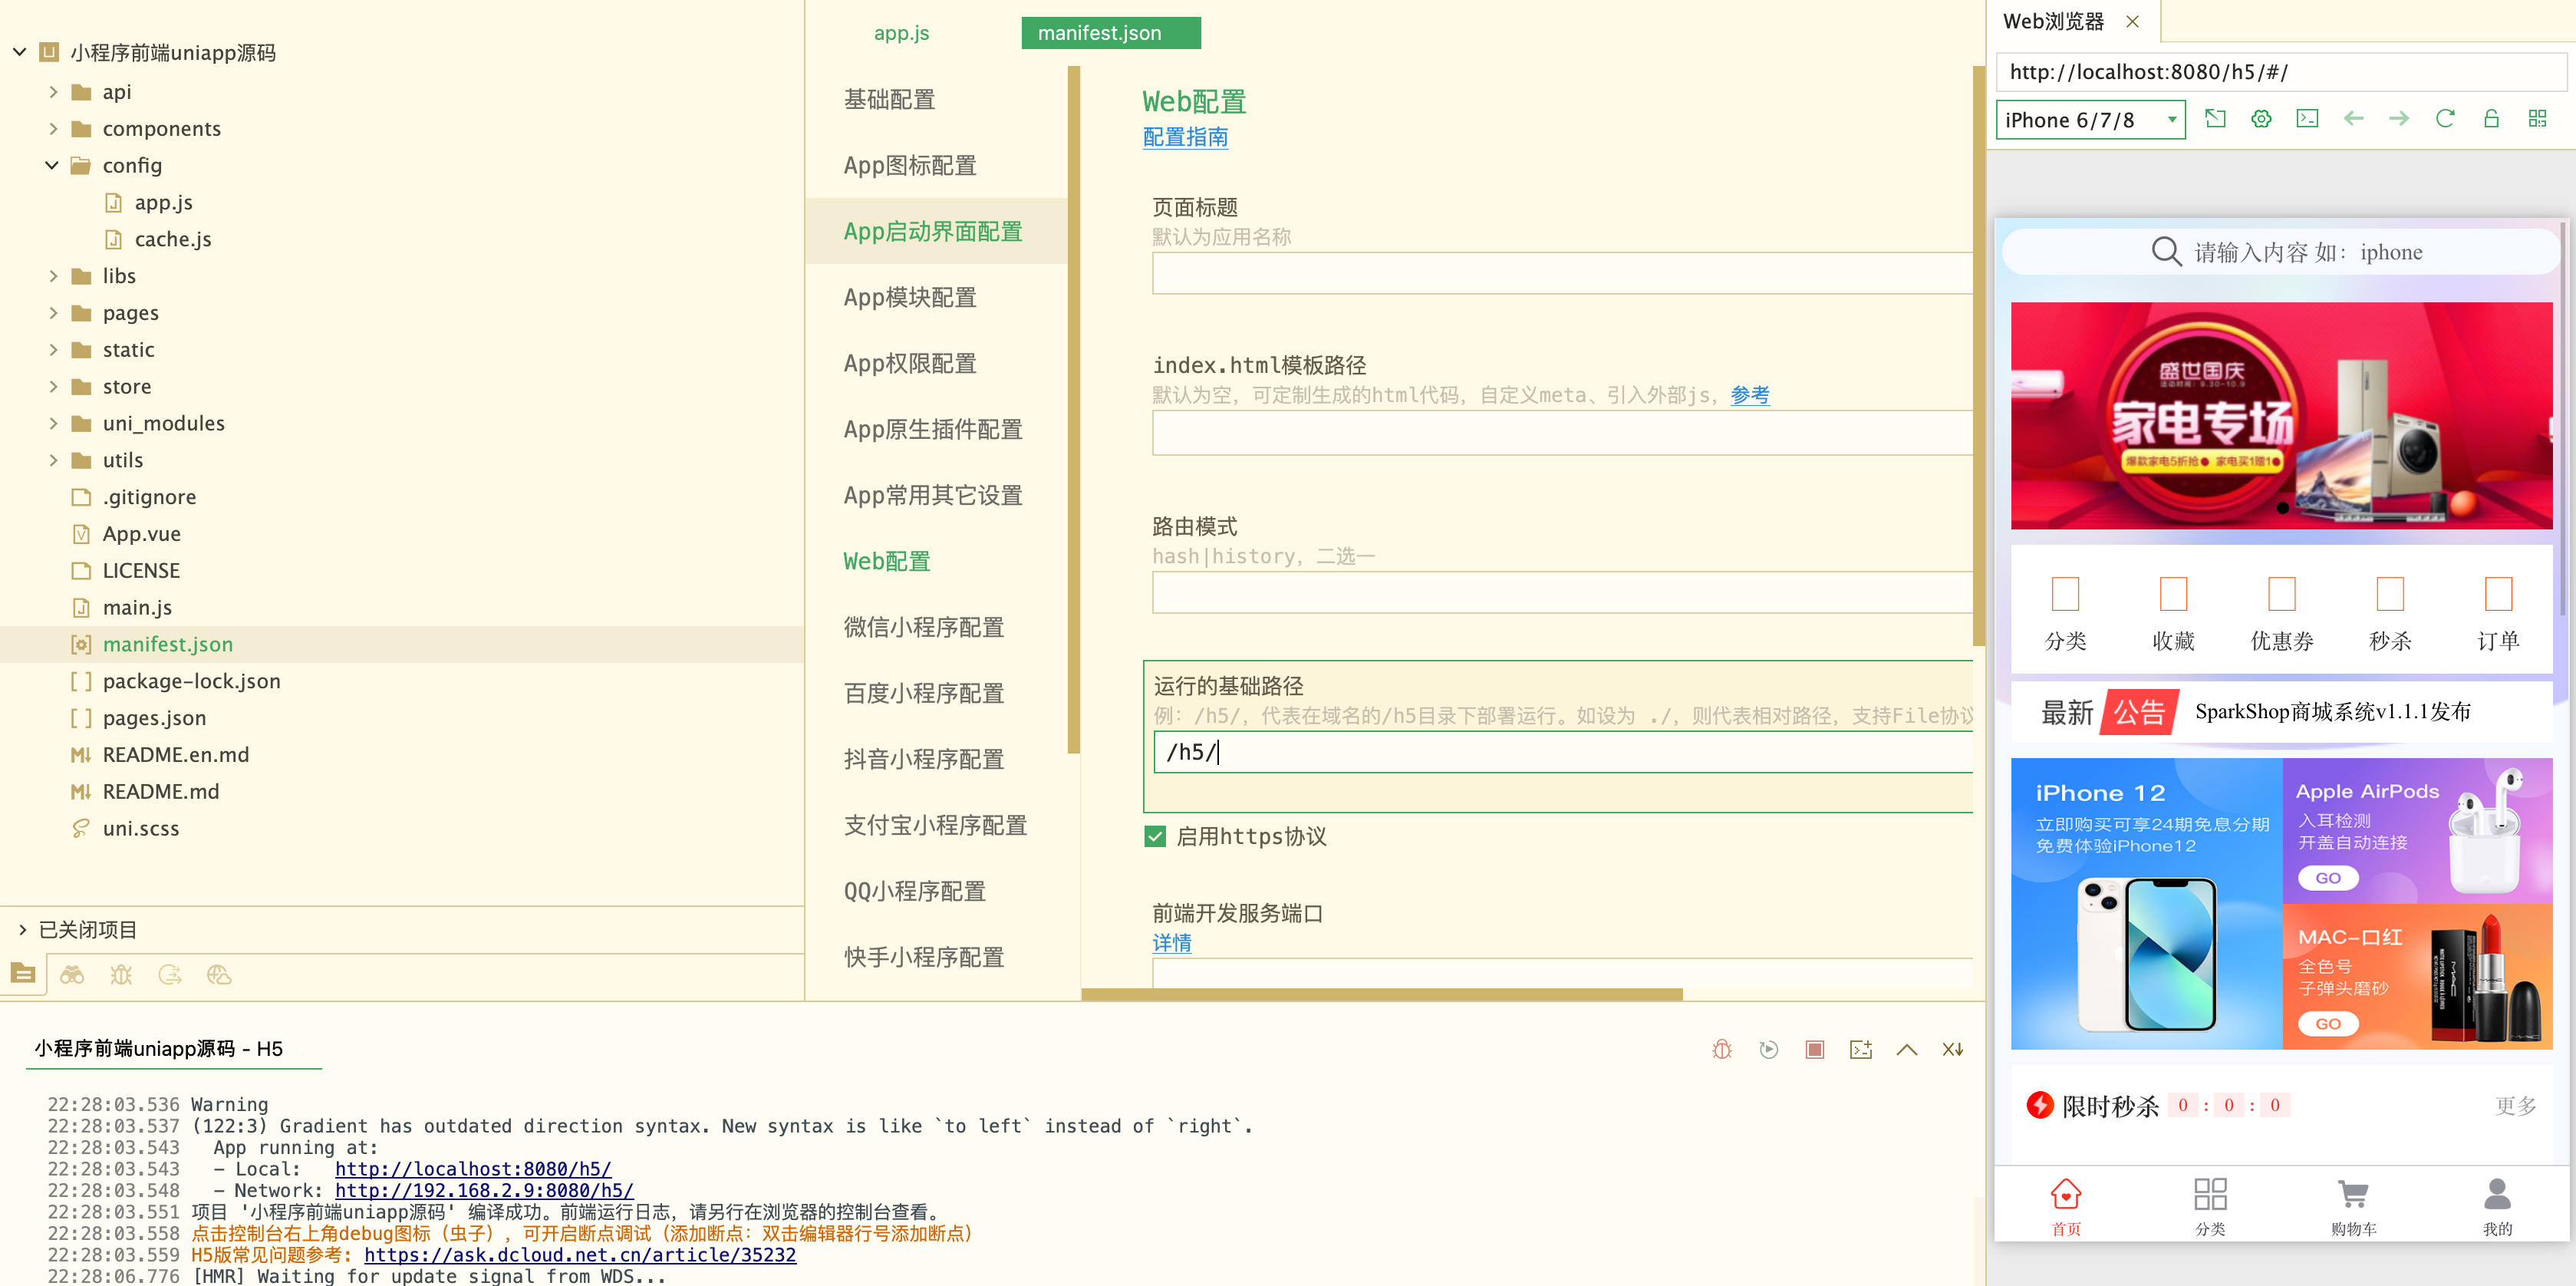This screenshot has width=2576, height=1286.
Task: Click the rerun icon in console toolbar
Action: (1768, 1049)
